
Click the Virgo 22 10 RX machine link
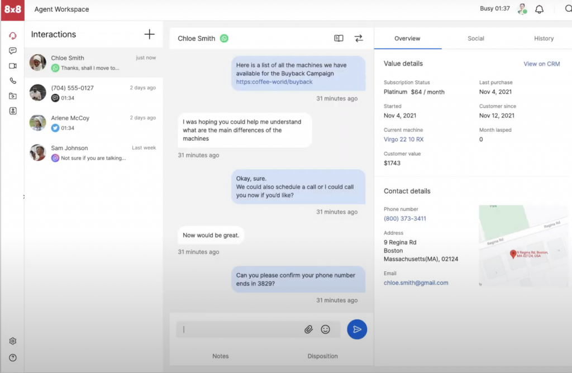click(403, 140)
